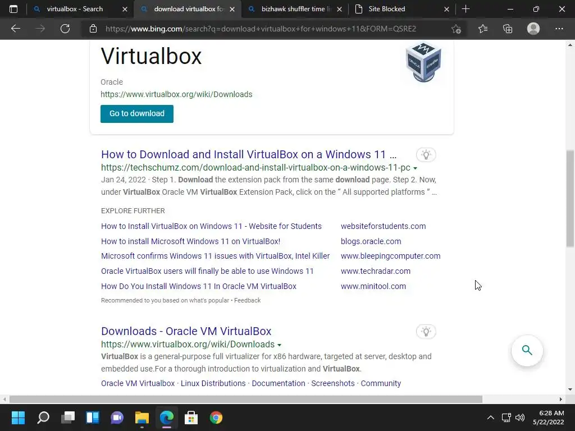Open How Do You Install Windows 11 link
Image resolution: width=575 pixels, height=431 pixels.
click(199, 286)
